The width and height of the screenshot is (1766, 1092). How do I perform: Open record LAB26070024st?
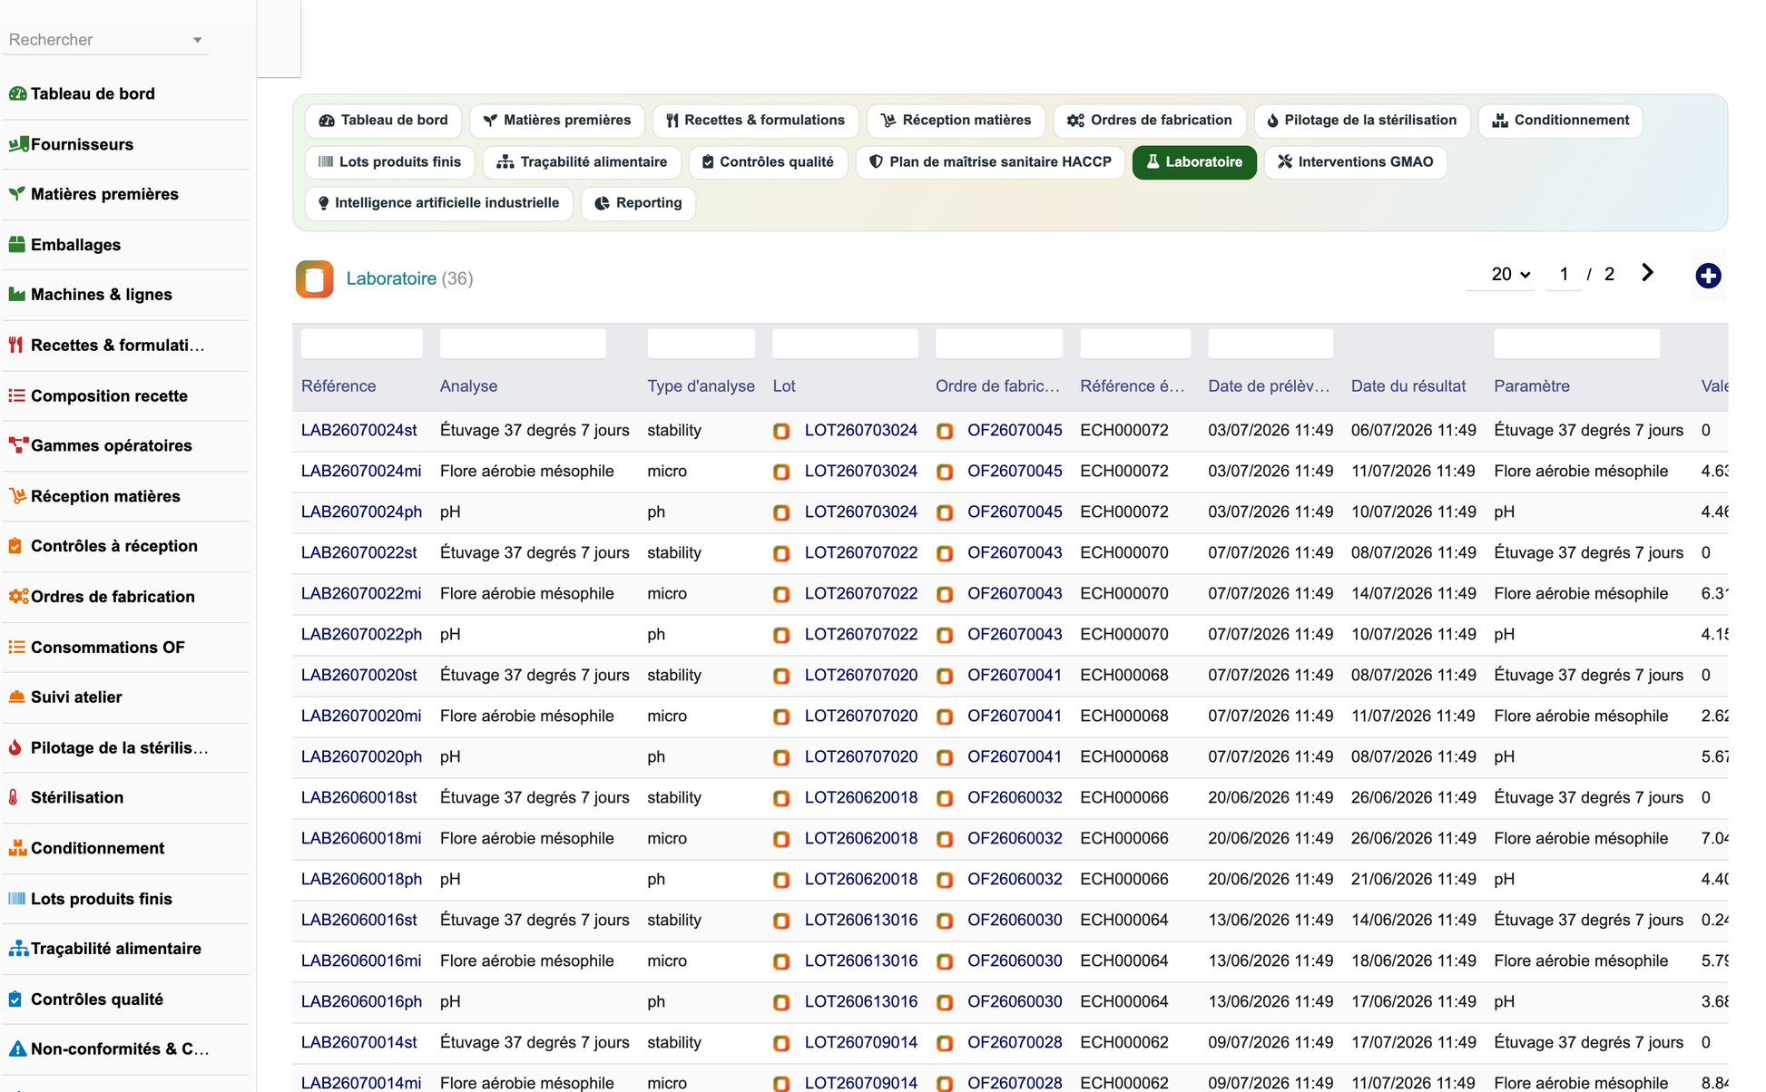(x=359, y=430)
